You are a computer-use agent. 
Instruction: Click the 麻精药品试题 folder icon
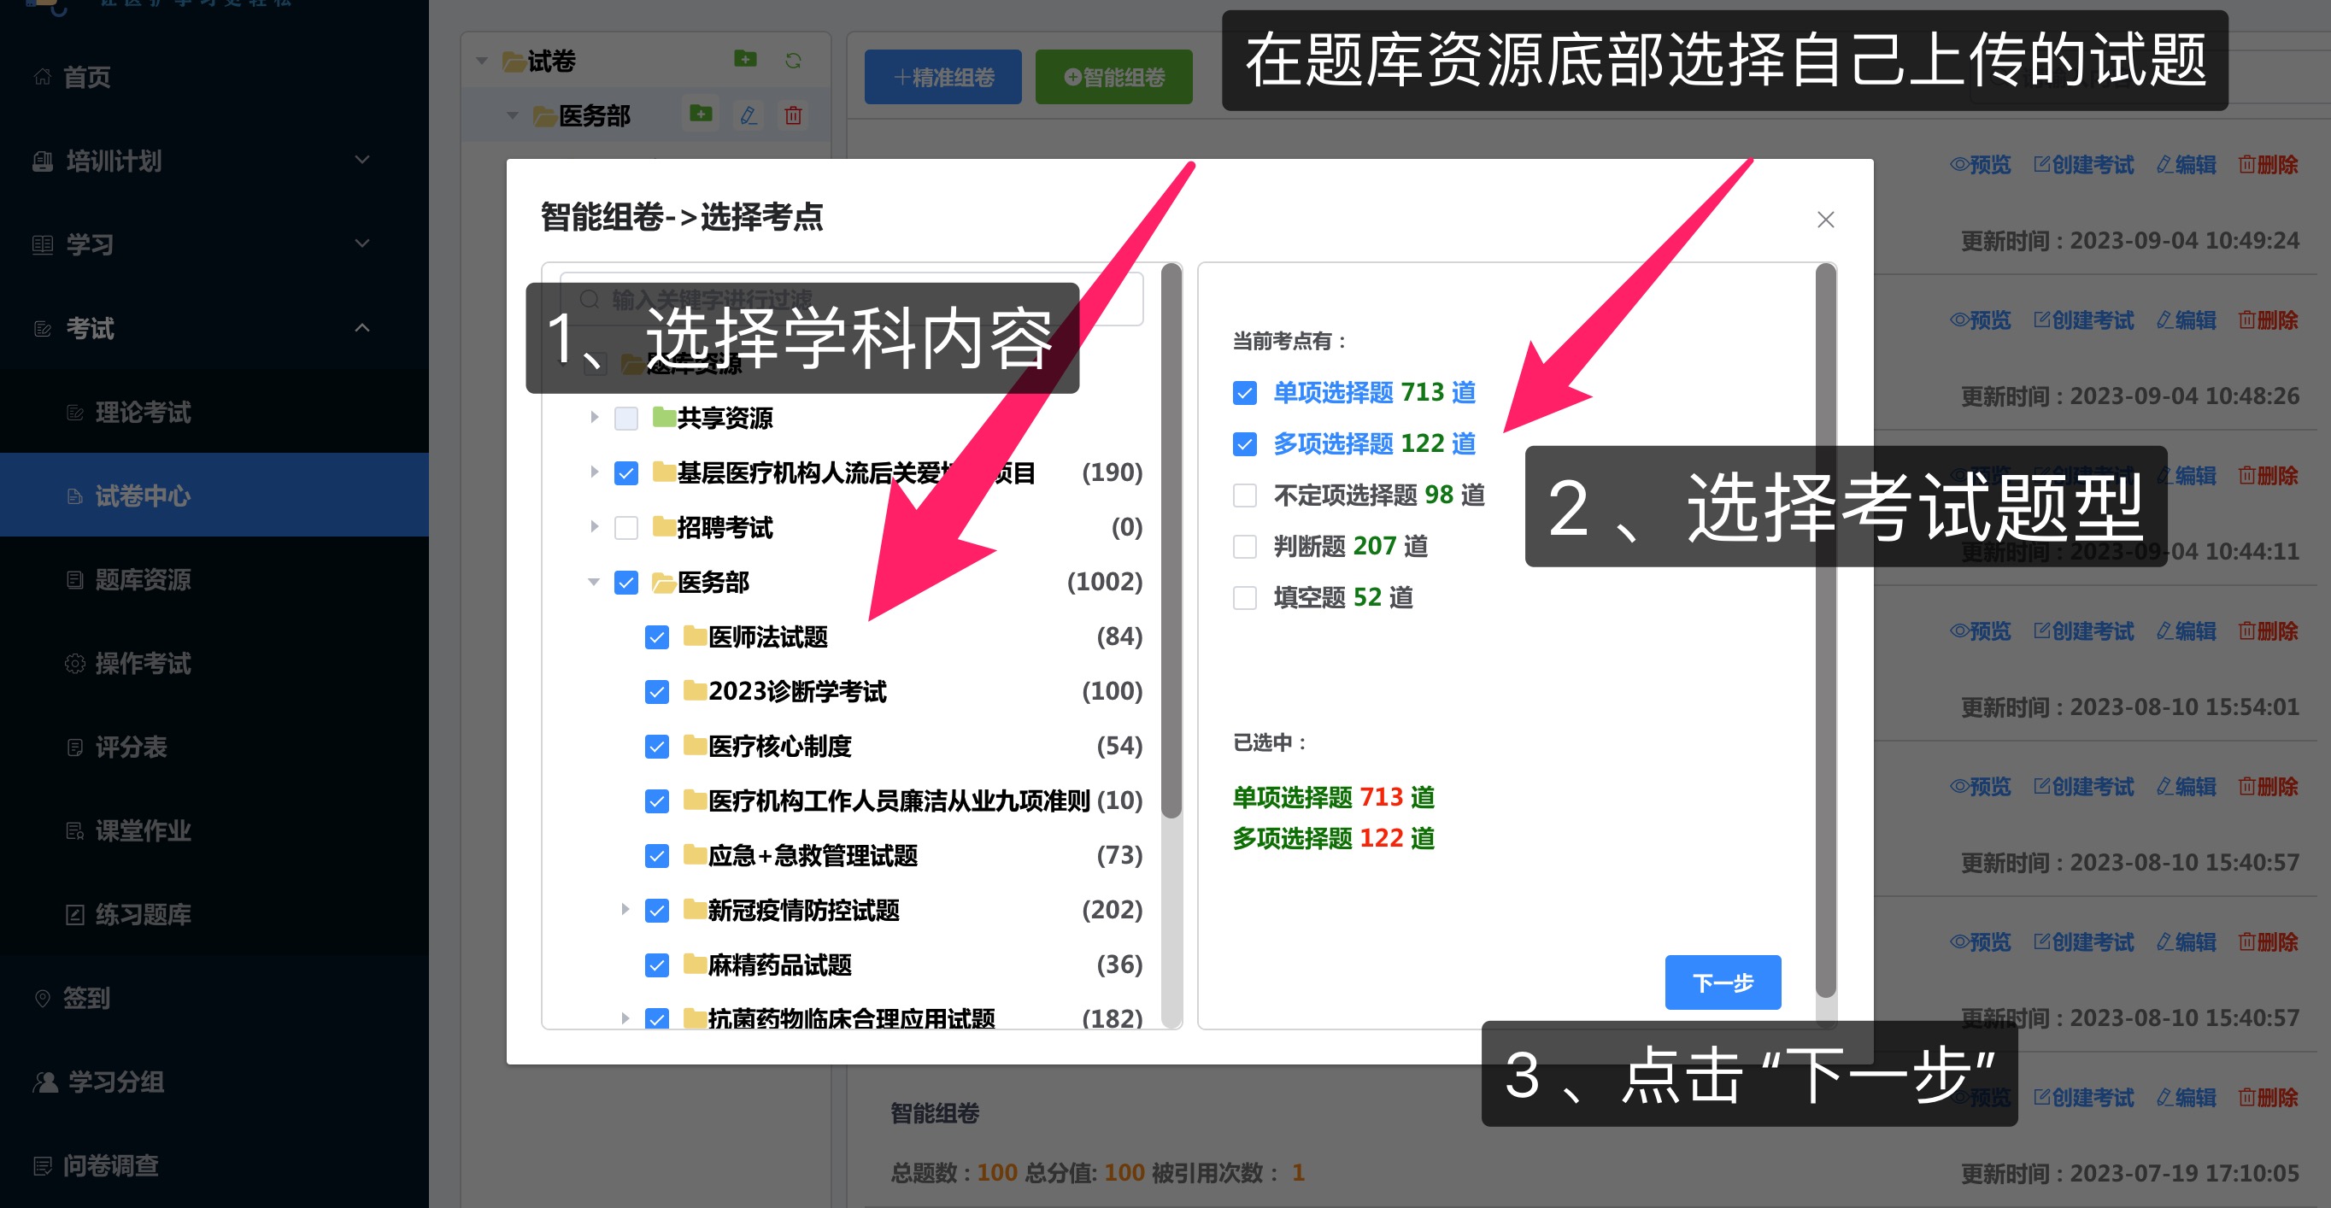coord(694,963)
